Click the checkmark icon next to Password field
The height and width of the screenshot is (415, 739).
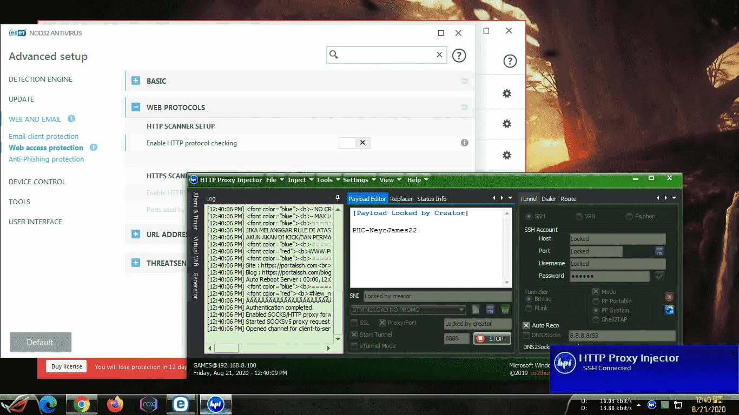coord(659,276)
